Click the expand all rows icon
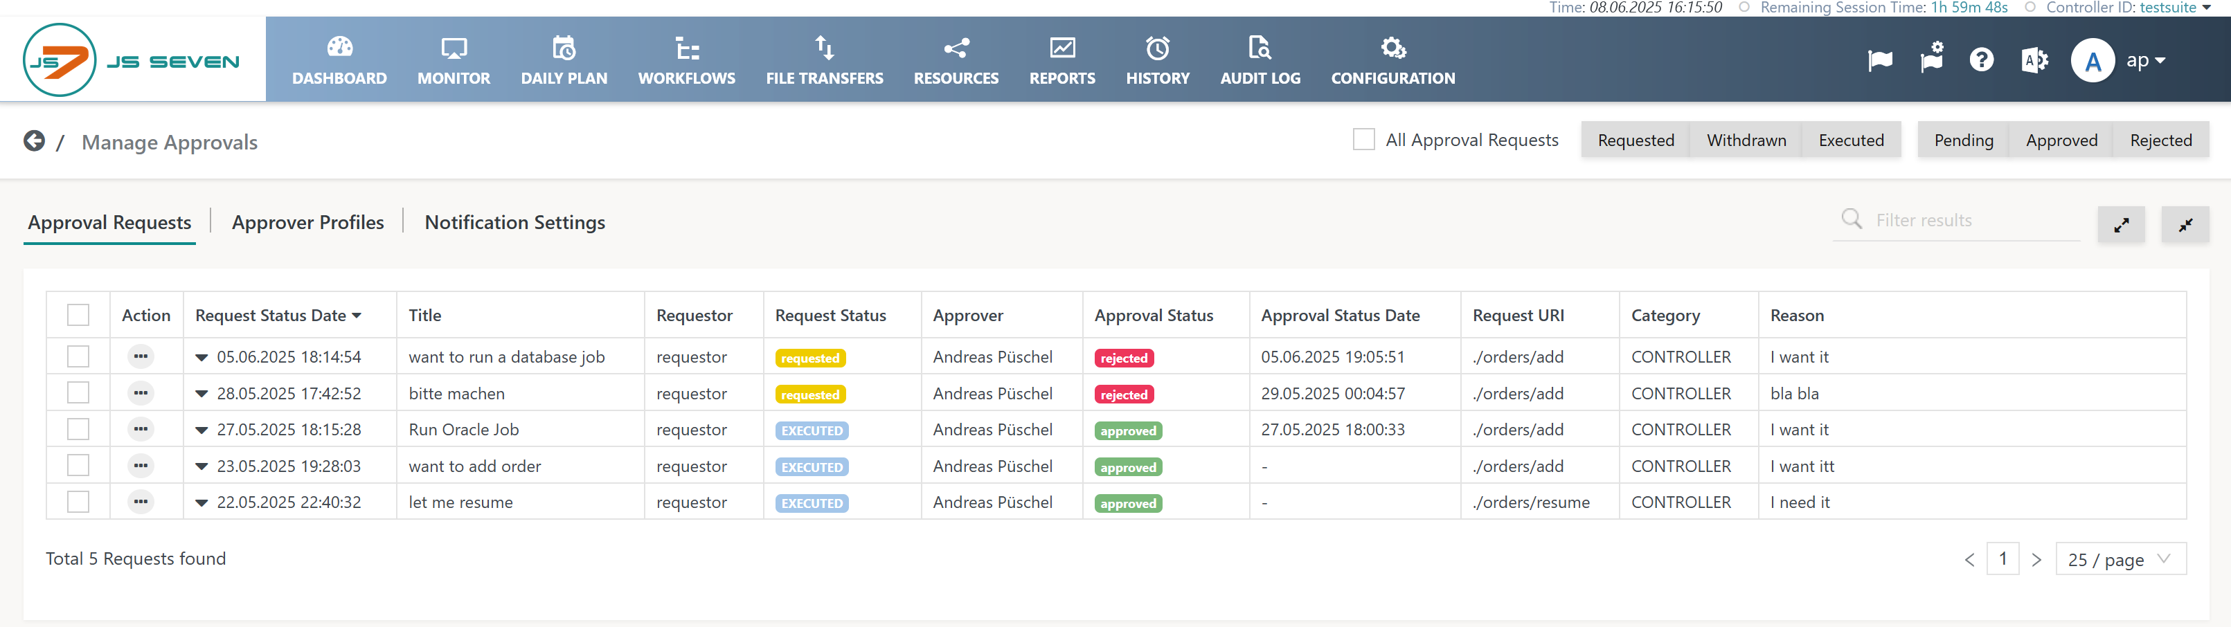This screenshot has height=627, width=2231. [2121, 225]
